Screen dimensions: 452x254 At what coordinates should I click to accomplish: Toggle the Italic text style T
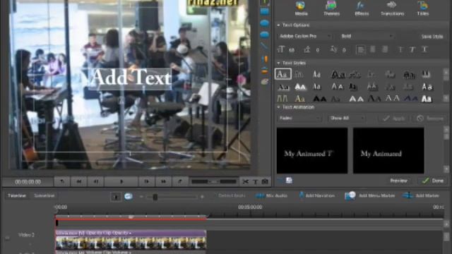coord(412,49)
